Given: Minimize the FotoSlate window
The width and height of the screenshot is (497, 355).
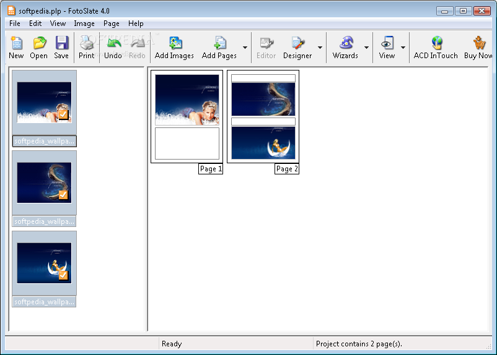Looking at the screenshot, I should pos(445,11).
